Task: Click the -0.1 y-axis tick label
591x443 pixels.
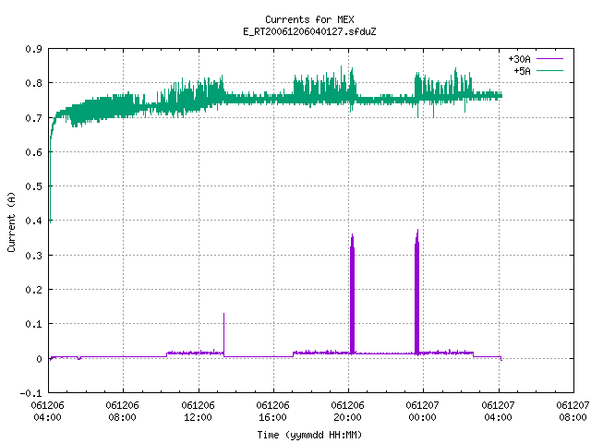Action: [x=30, y=393]
